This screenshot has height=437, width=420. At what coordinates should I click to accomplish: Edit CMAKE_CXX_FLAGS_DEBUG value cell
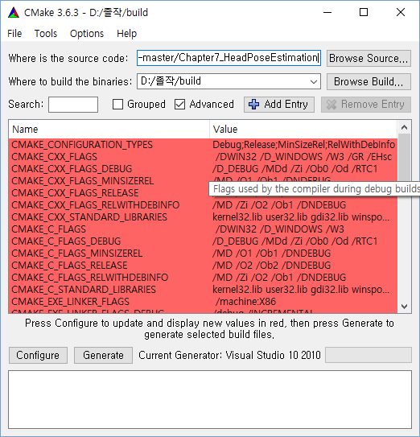303,169
